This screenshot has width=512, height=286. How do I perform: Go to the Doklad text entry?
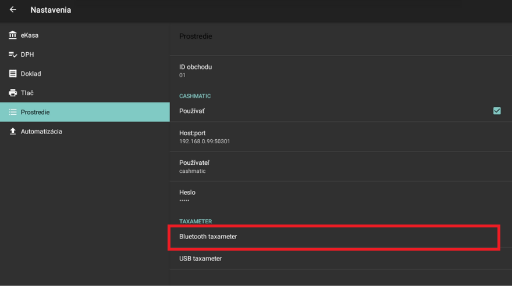point(31,74)
